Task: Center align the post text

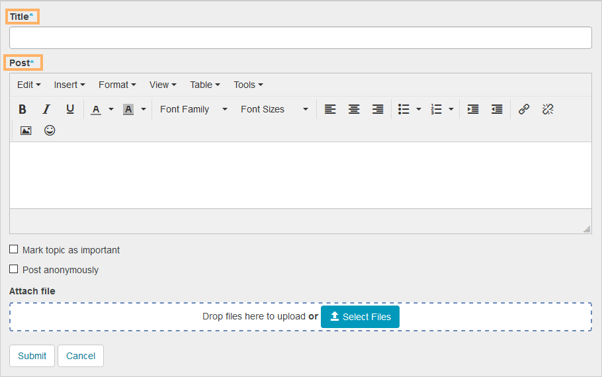Action: click(x=354, y=109)
